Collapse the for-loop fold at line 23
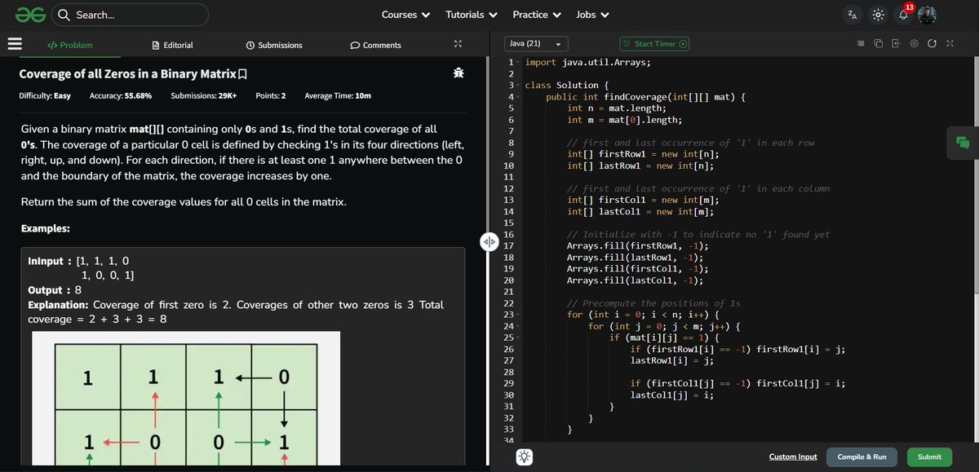Image resolution: width=979 pixels, height=472 pixels. pos(520,315)
